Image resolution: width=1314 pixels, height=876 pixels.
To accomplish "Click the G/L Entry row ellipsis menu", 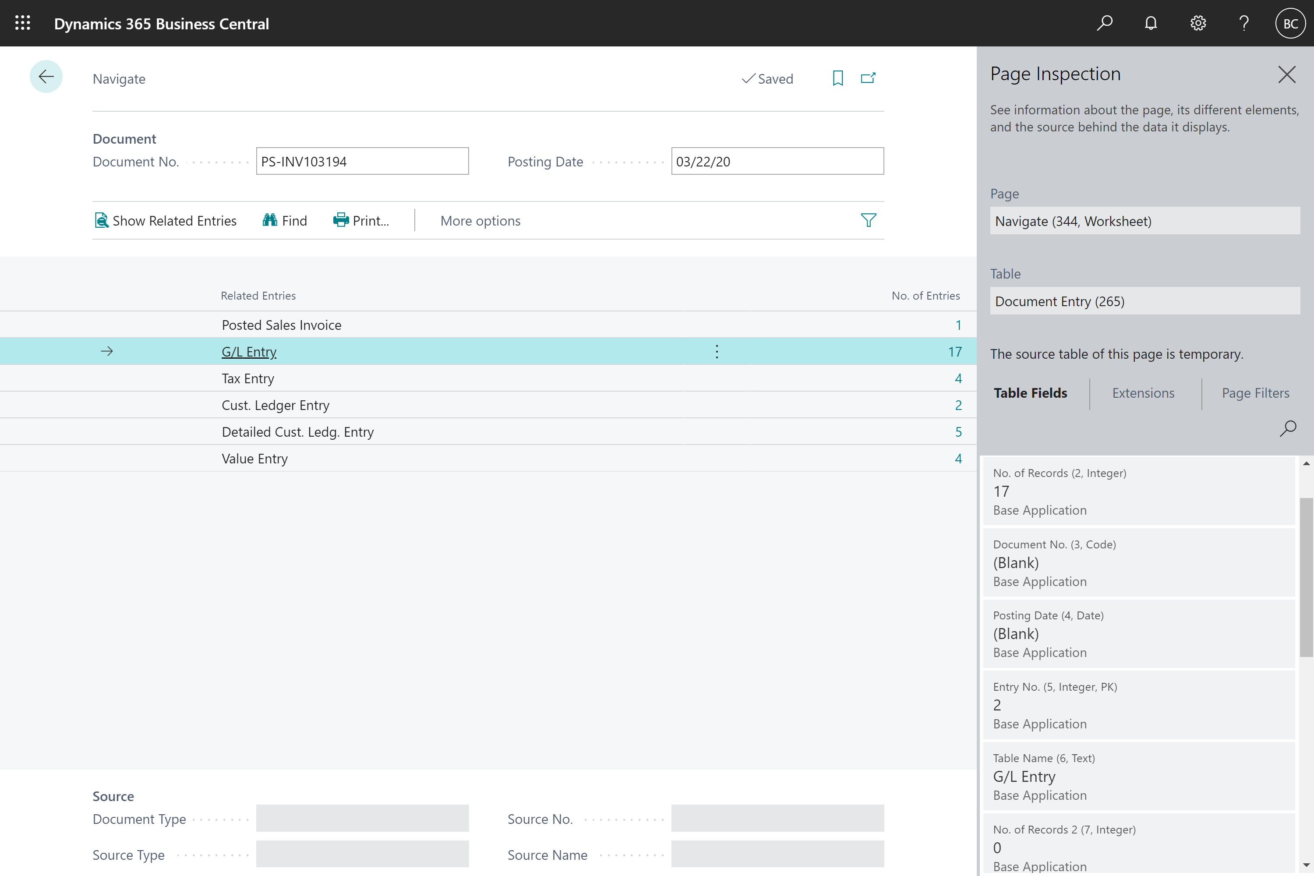I will (x=717, y=351).
